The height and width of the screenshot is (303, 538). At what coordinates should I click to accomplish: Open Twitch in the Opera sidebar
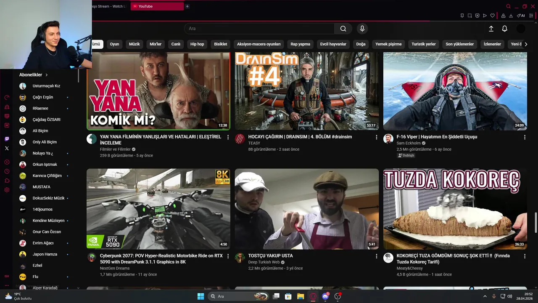(x=7, y=139)
